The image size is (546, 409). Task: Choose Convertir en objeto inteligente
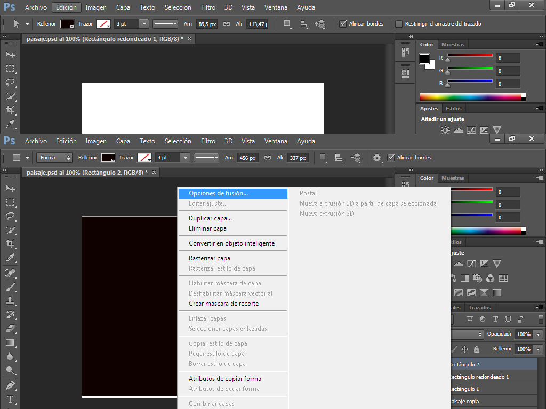(x=232, y=243)
